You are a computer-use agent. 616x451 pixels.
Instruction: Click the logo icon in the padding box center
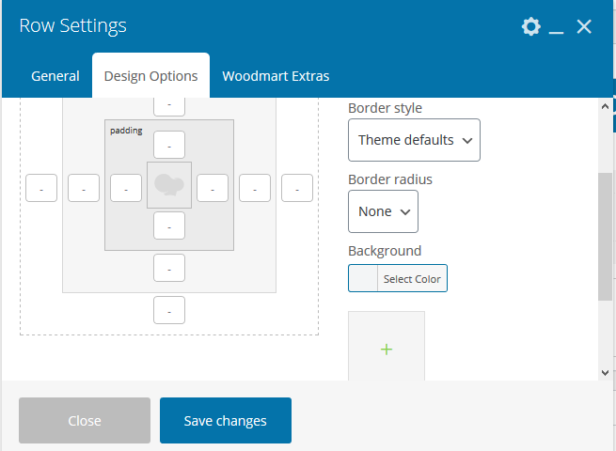pyautogui.click(x=169, y=185)
